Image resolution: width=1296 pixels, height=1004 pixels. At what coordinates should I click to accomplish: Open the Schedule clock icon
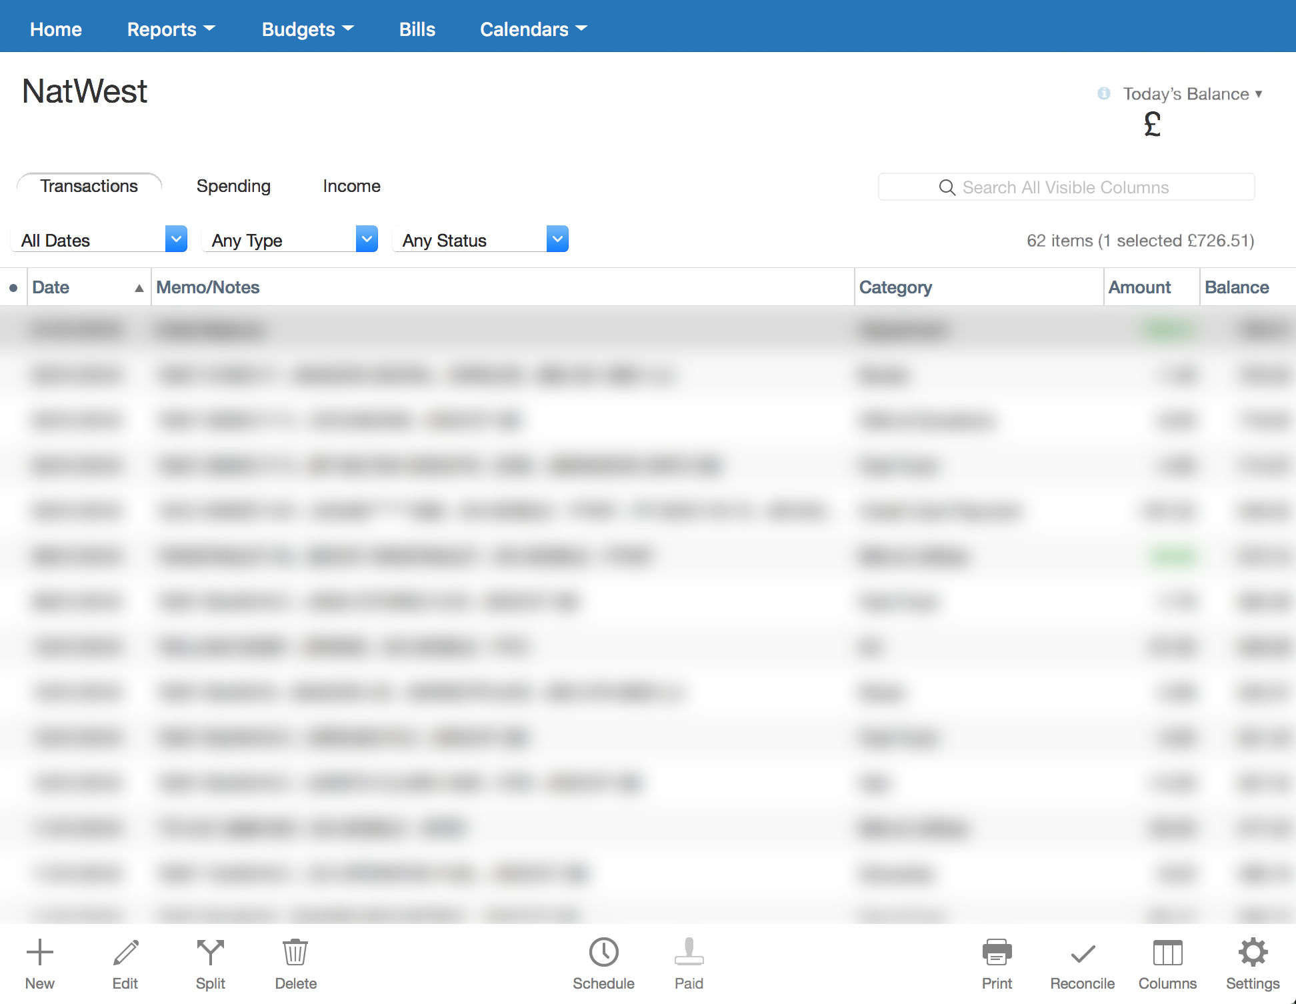pyautogui.click(x=604, y=952)
